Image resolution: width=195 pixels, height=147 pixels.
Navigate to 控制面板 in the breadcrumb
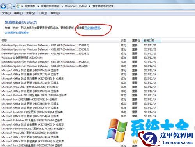(30, 6)
